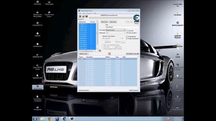Viewport: 216px width, 121px height.
Task: Click the found-list vertical scrollbar
Action: click(x=97, y=35)
